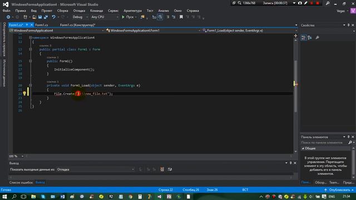Open the Файл menu

(6, 11)
